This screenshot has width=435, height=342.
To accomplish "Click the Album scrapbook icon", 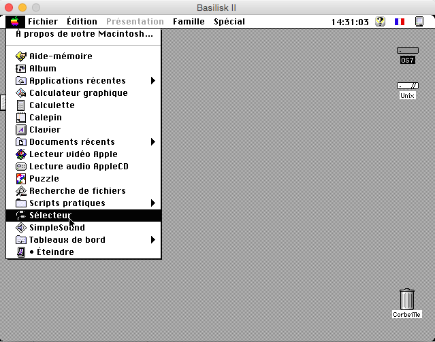I will 21,68.
